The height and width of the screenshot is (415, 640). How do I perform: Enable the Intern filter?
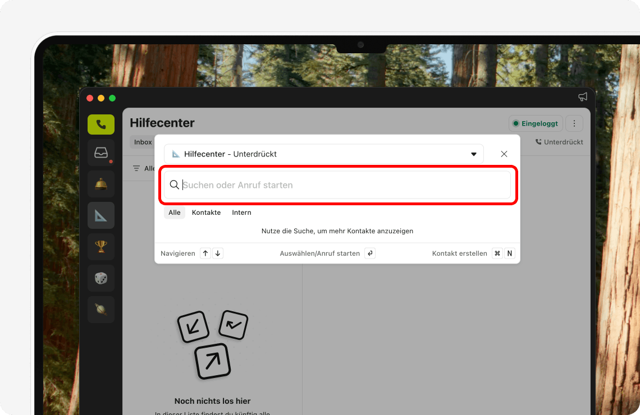click(x=241, y=212)
